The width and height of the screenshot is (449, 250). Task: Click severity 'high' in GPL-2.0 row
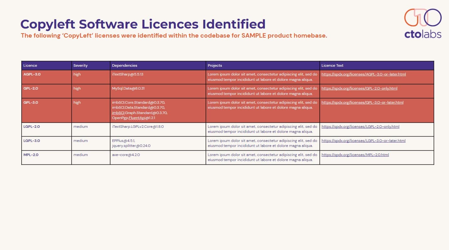[77, 88]
